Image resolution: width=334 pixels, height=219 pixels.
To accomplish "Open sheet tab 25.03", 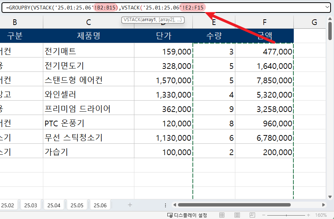I will click(30, 205).
